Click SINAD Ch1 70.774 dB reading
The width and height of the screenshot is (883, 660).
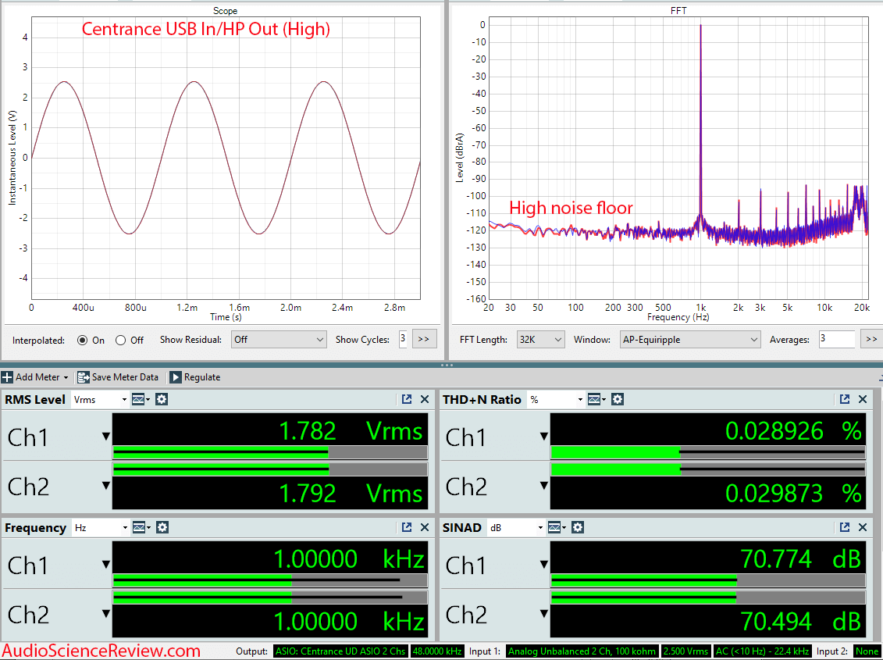pos(800,559)
